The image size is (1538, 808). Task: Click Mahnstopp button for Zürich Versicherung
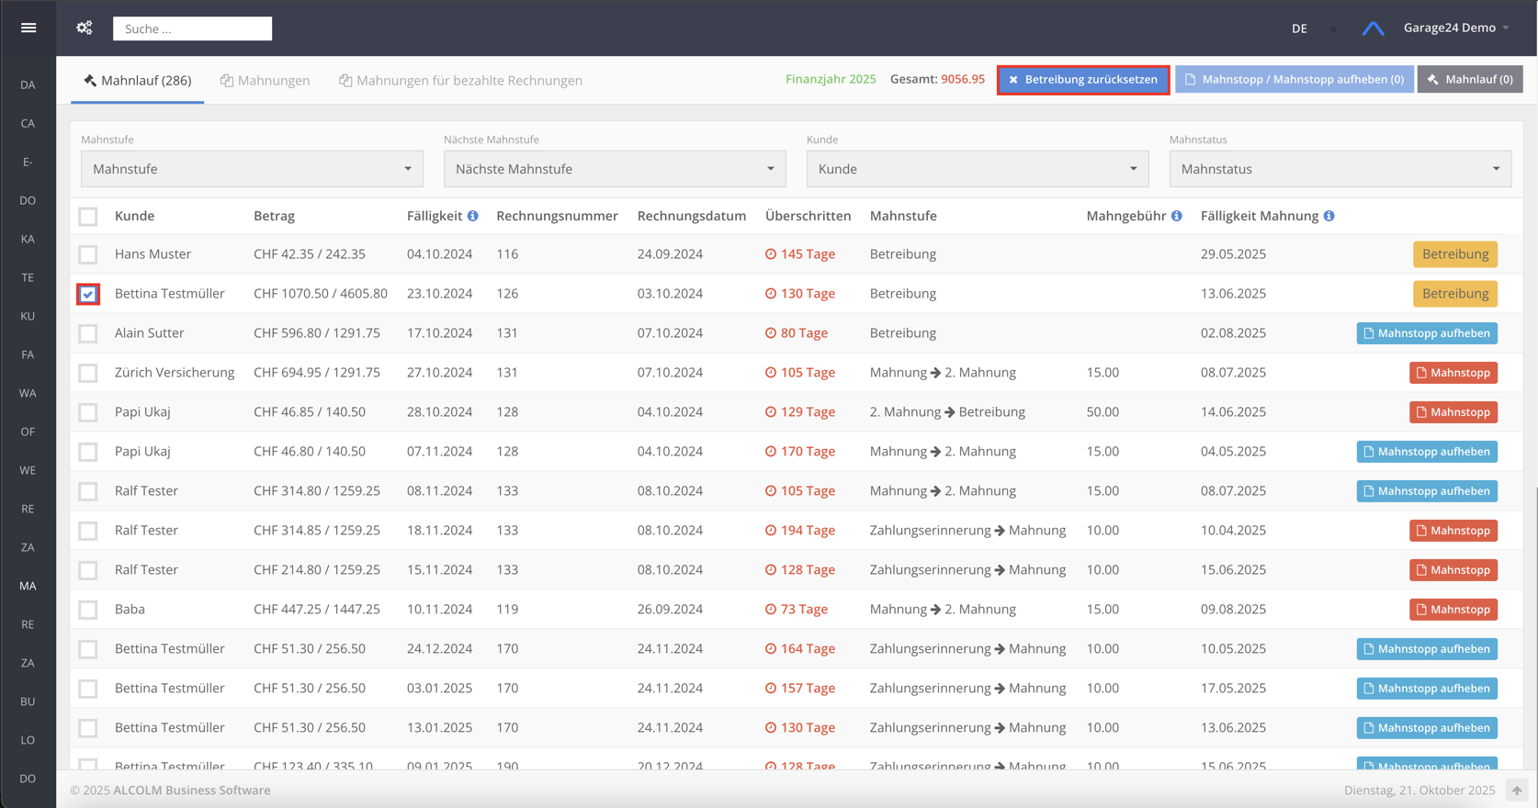pyautogui.click(x=1453, y=373)
